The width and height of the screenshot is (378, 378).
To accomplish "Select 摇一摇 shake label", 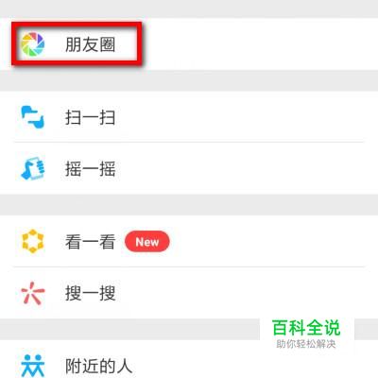I will 90,169.
